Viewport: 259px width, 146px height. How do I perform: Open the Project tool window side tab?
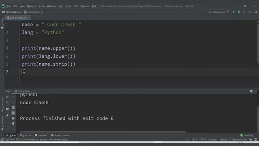[2, 22]
